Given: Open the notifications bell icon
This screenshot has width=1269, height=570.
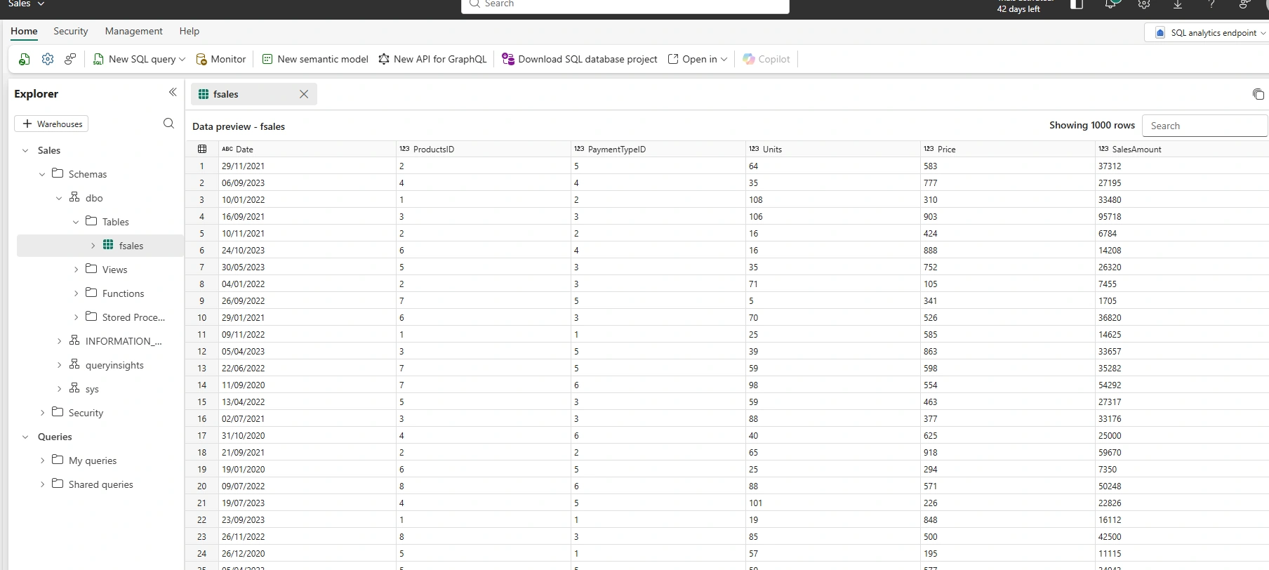Looking at the screenshot, I should (1110, 4).
